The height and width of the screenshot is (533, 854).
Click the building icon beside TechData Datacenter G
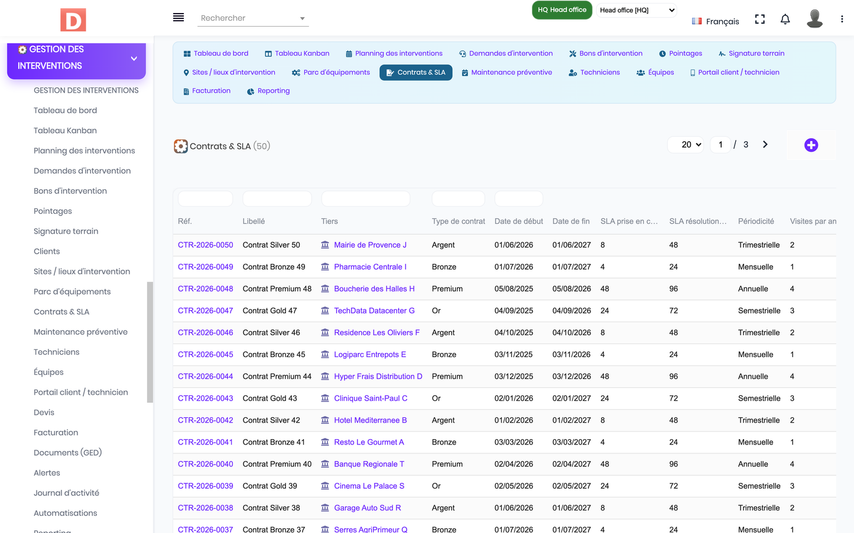coord(325,310)
